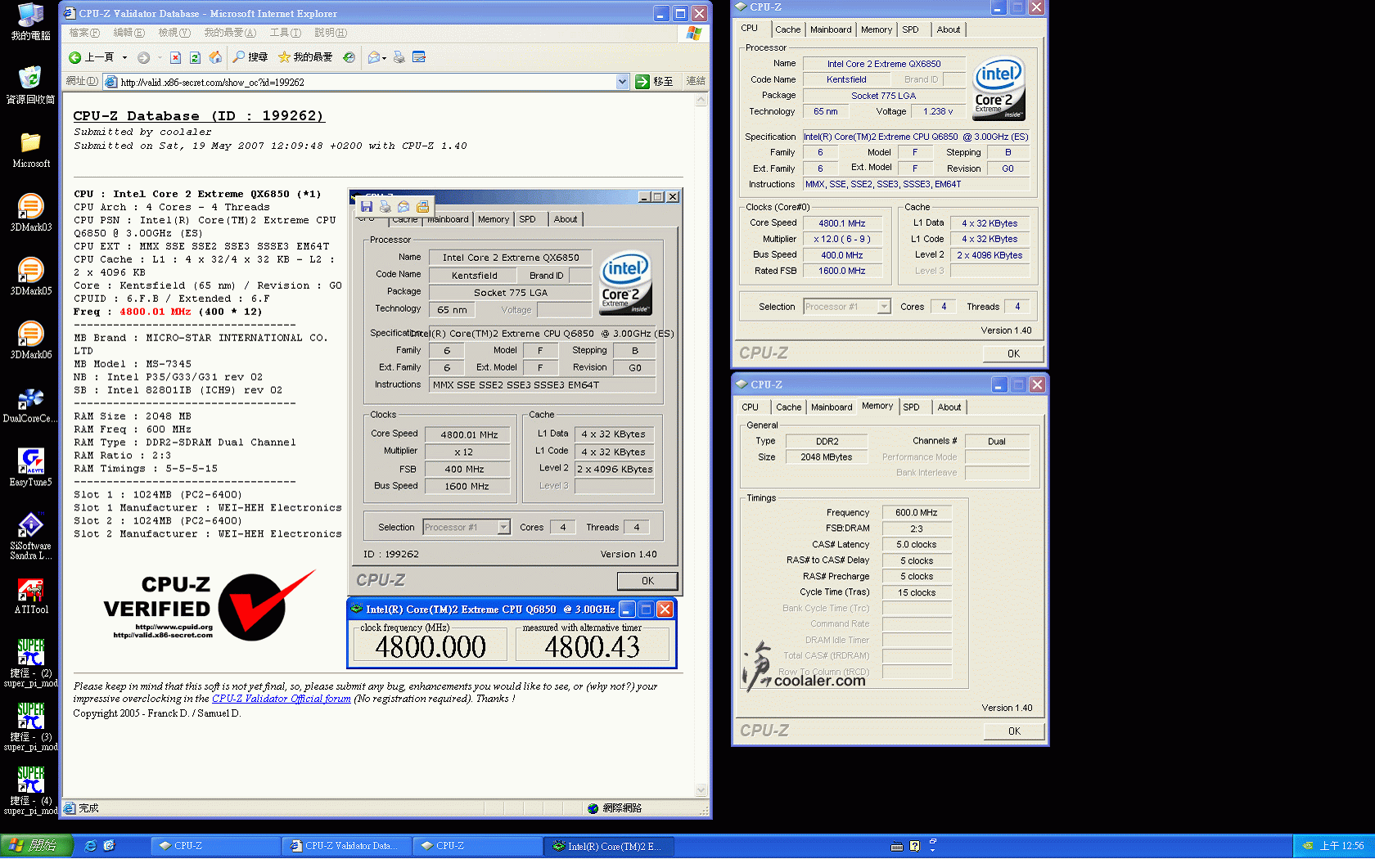
Task: Click the IE edit page icon
Action: 419,57
